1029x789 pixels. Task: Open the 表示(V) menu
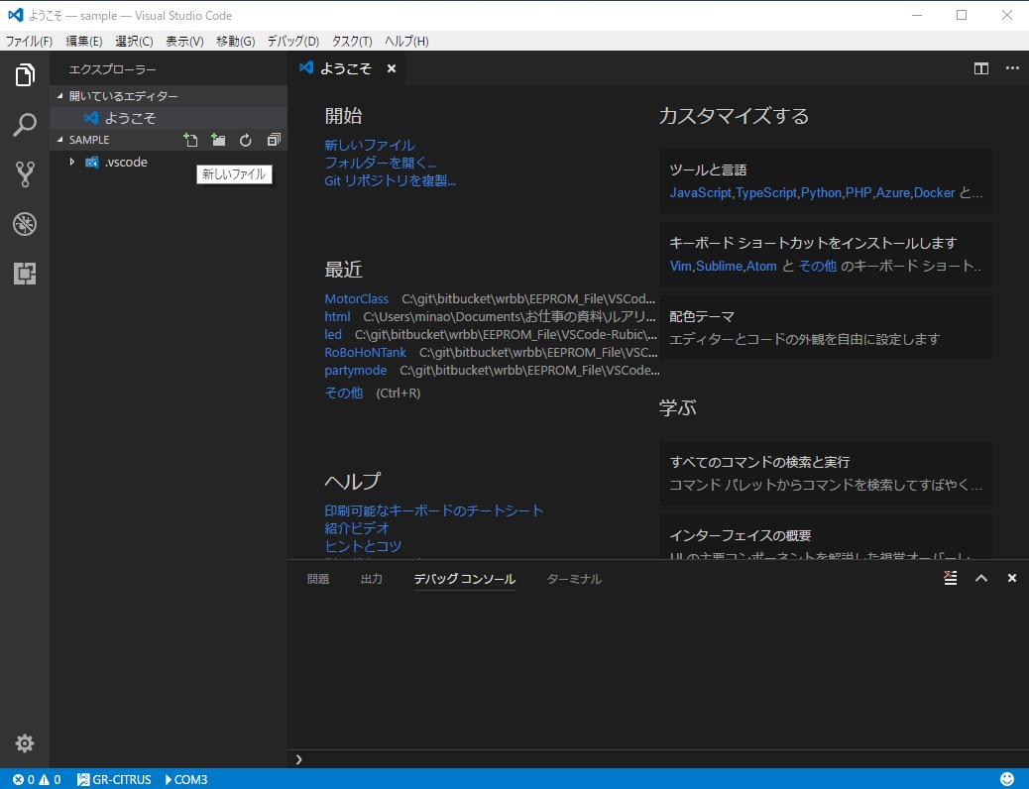point(184,42)
